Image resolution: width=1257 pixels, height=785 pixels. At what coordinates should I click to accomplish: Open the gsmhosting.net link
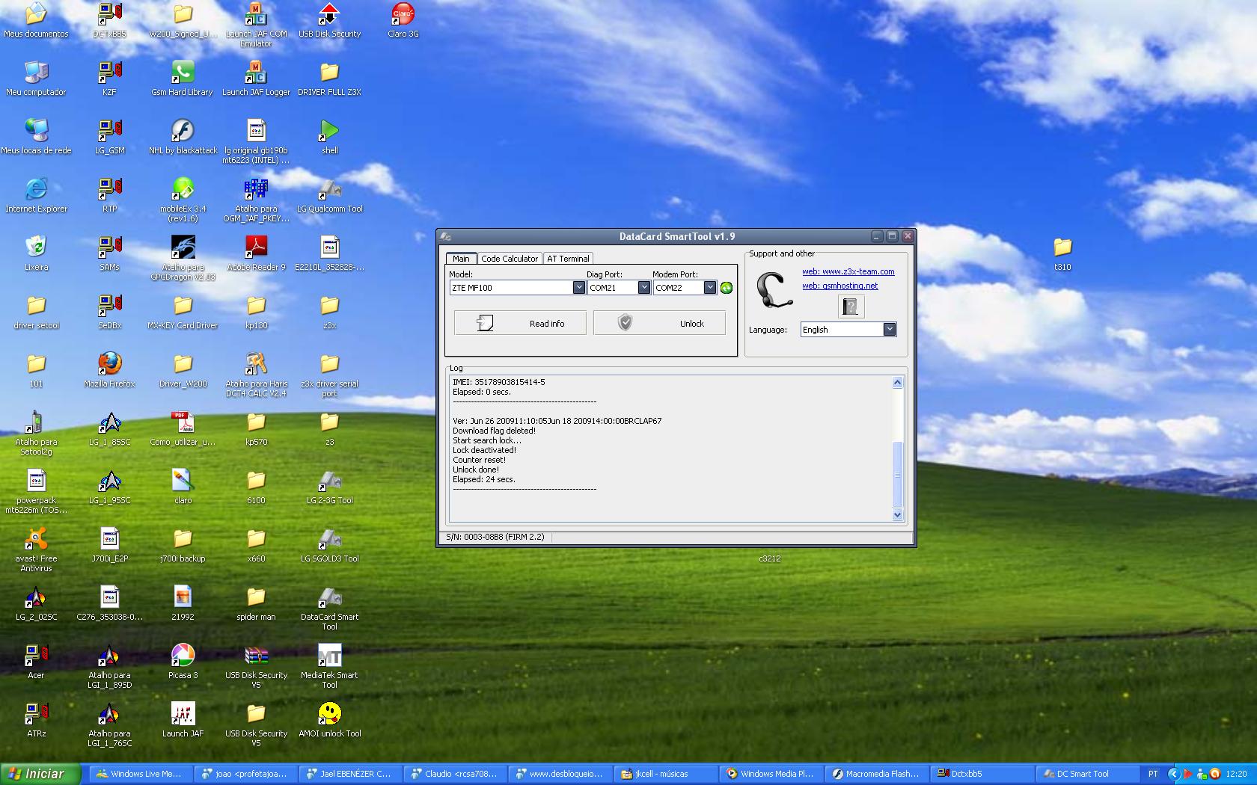click(840, 286)
